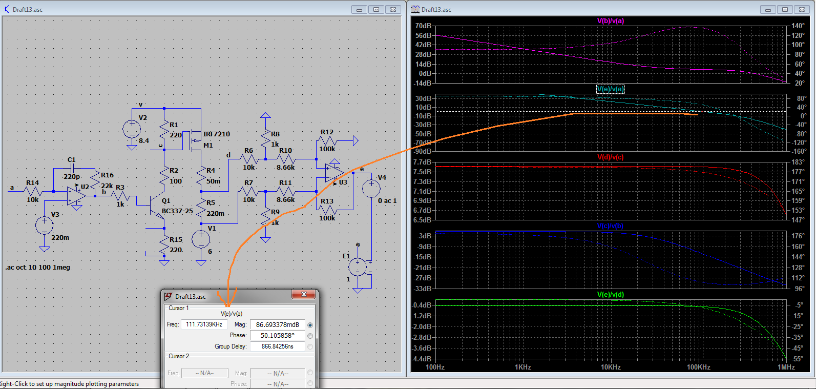The width and height of the screenshot is (816, 389).
Task: Click the V4 AC voltage source symbol
Action: [x=371, y=189]
